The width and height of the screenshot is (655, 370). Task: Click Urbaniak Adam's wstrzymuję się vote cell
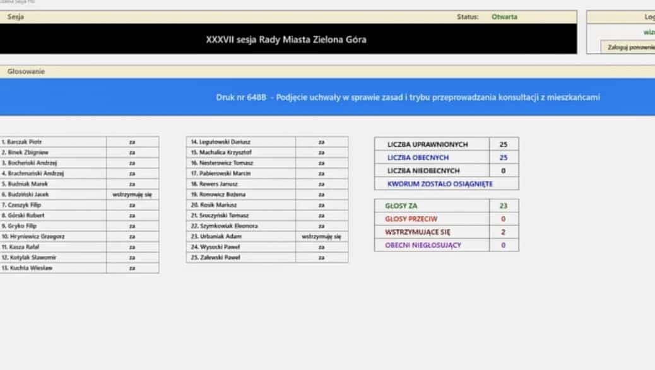[321, 237]
